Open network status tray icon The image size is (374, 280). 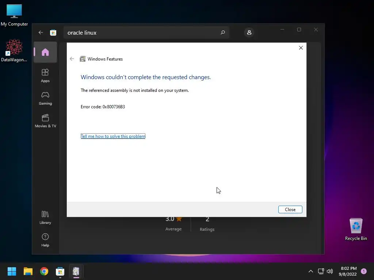pos(321,271)
